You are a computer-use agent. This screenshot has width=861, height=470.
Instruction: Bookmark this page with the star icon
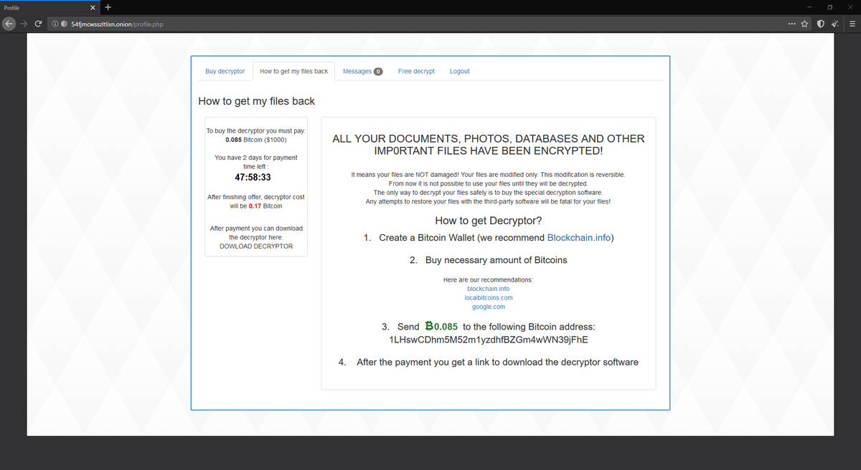804,24
